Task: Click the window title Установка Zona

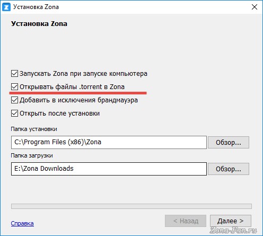Action: (x=36, y=7)
